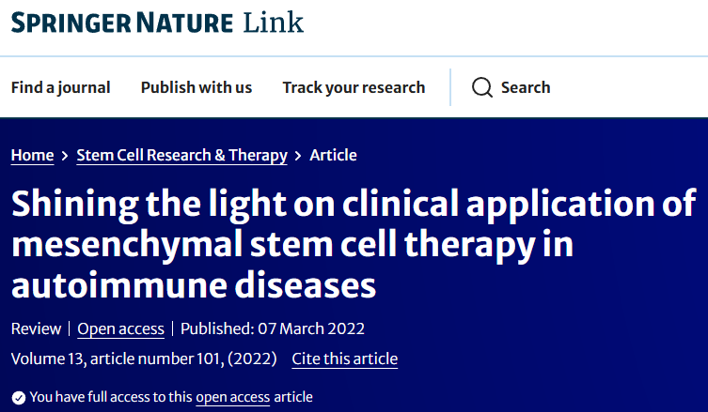This screenshot has height=412, width=708.
Task: Go to the Home breadcrumb link
Action: (x=32, y=155)
